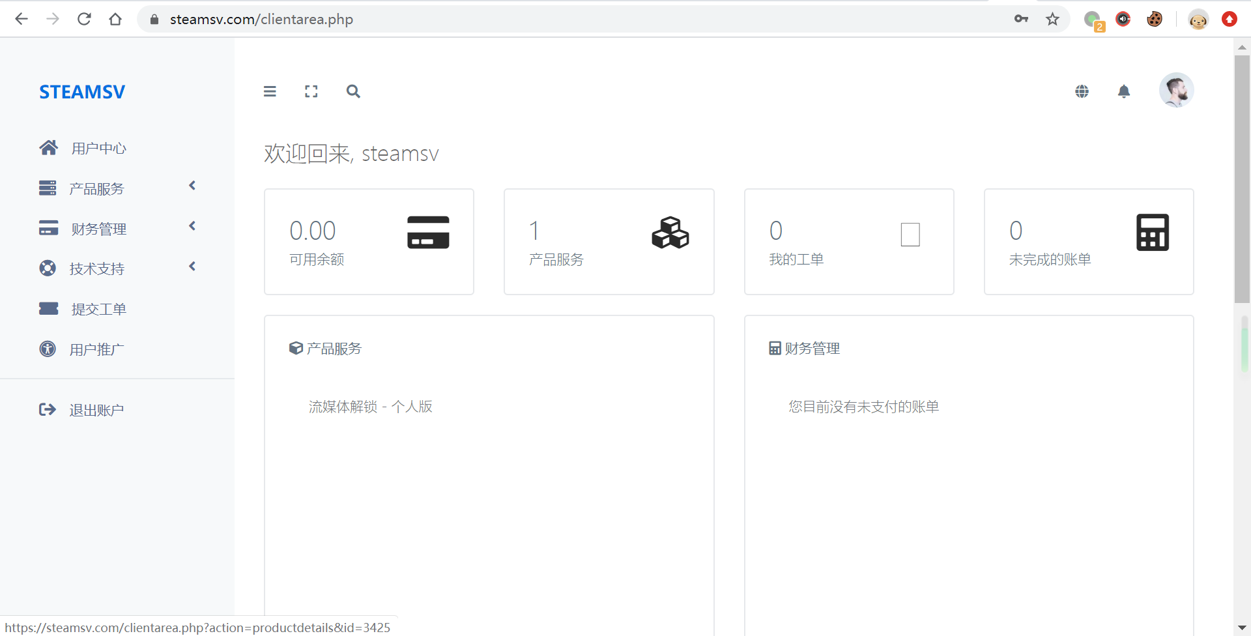
Task: Log out via 退出账户
Action: point(96,411)
